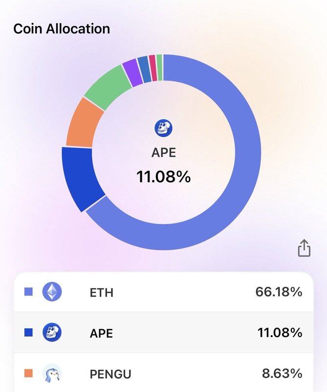The height and width of the screenshot is (392, 327).
Task: Click the Coin Allocation heading
Action: pos(62,28)
